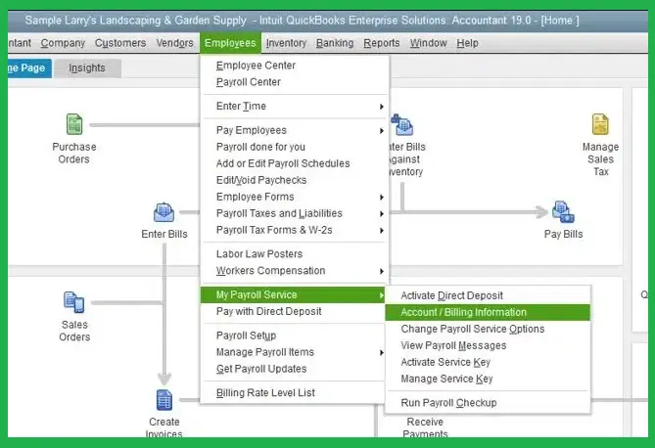Open the Reports menu

tap(382, 43)
